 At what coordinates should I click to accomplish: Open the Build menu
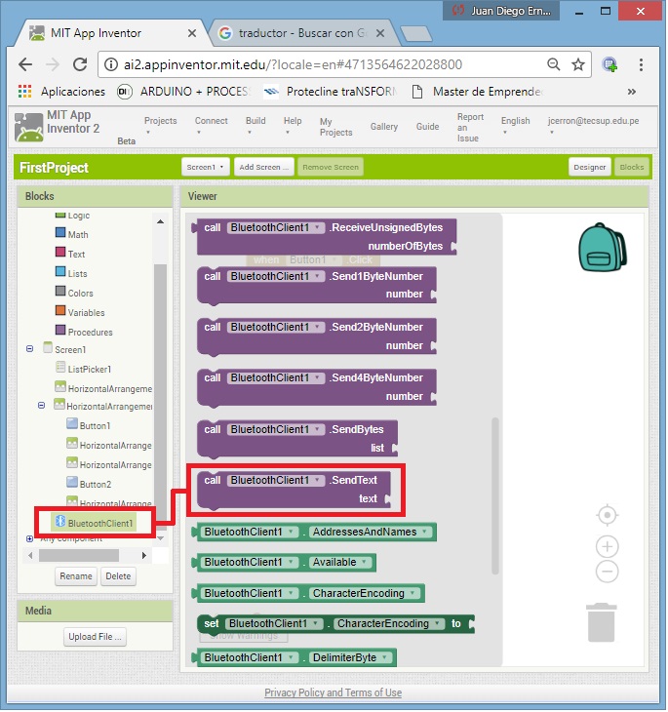point(255,125)
